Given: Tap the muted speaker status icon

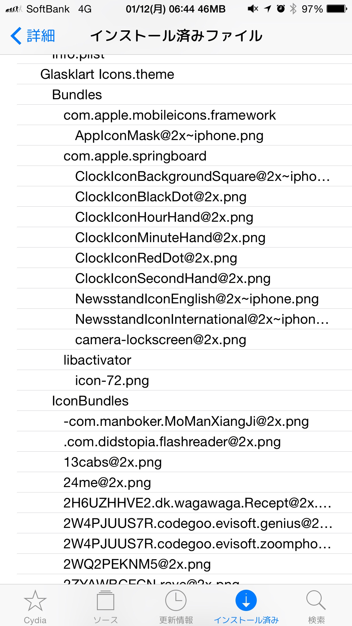Looking at the screenshot, I should click(x=253, y=9).
